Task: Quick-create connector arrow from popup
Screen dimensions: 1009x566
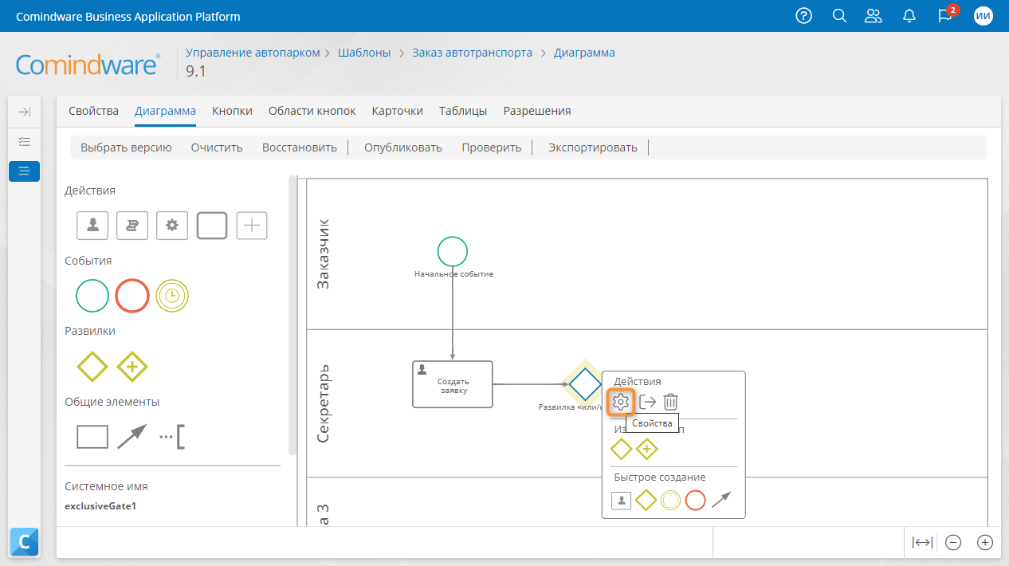Action: (720, 501)
